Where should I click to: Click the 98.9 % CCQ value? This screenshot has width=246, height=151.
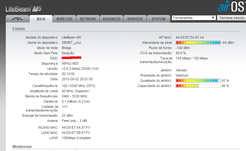[181, 53]
